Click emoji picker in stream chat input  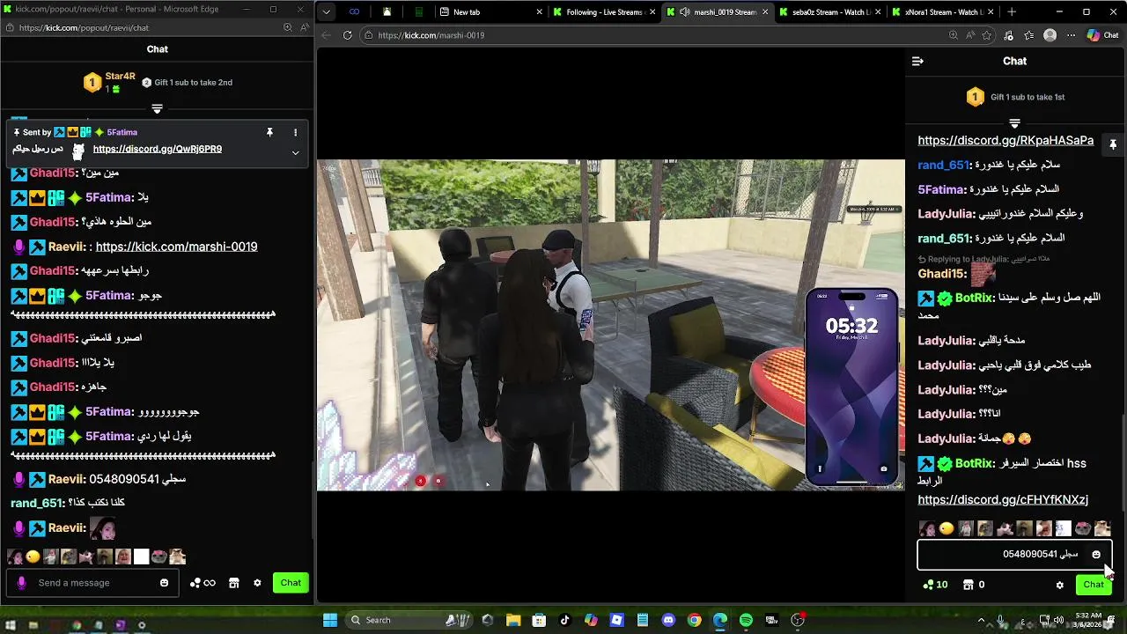[1096, 554]
